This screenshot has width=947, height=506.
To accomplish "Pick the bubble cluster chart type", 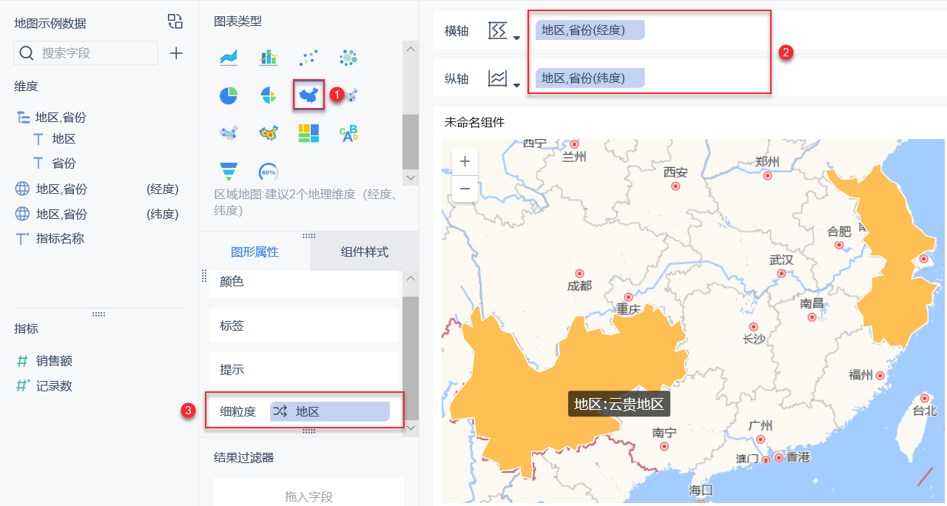I will point(348,57).
